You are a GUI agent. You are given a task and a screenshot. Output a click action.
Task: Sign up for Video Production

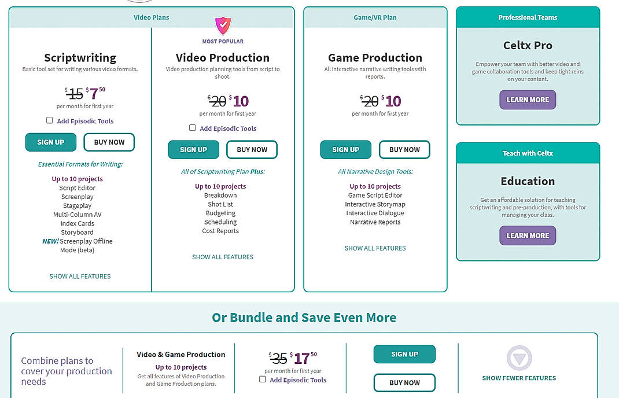193,149
